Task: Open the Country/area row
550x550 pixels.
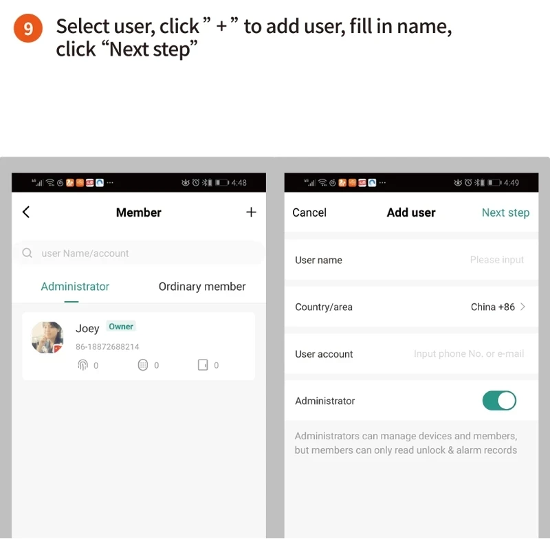Action: 411,307
